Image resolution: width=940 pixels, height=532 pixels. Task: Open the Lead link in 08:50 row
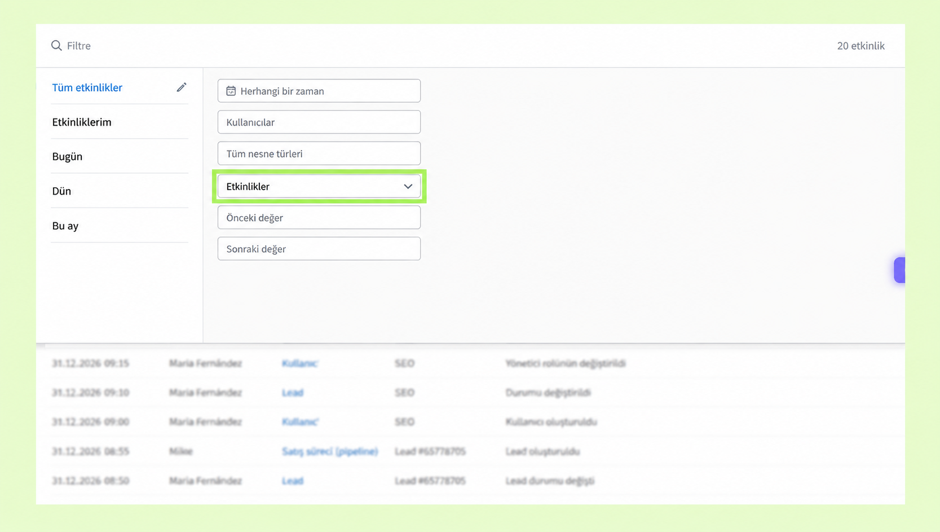293,481
